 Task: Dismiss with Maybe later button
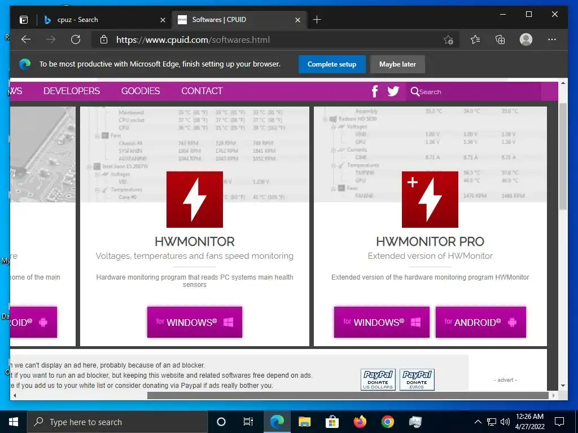[x=397, y=64]
